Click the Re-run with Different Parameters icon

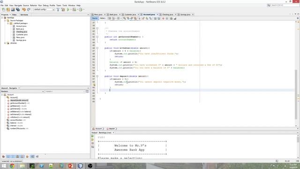pyautogui.click(x=93, y=140)
